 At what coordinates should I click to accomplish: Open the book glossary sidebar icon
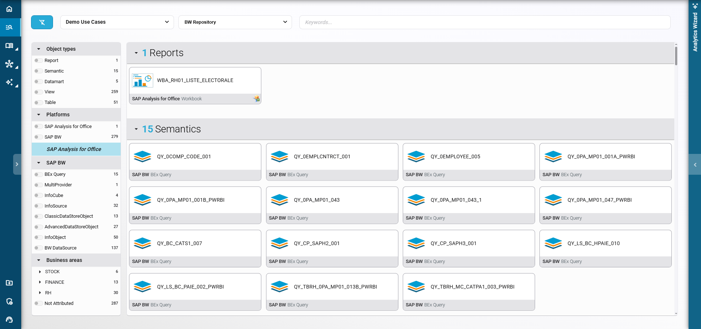[10, 46]
